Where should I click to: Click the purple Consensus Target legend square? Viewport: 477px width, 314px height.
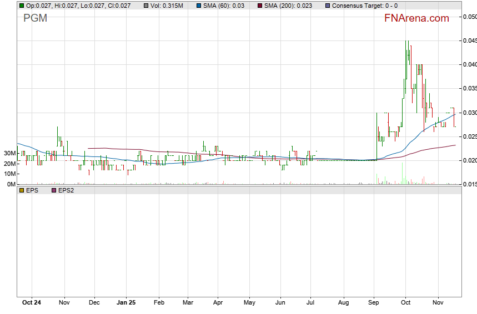[x=328, y=6]
